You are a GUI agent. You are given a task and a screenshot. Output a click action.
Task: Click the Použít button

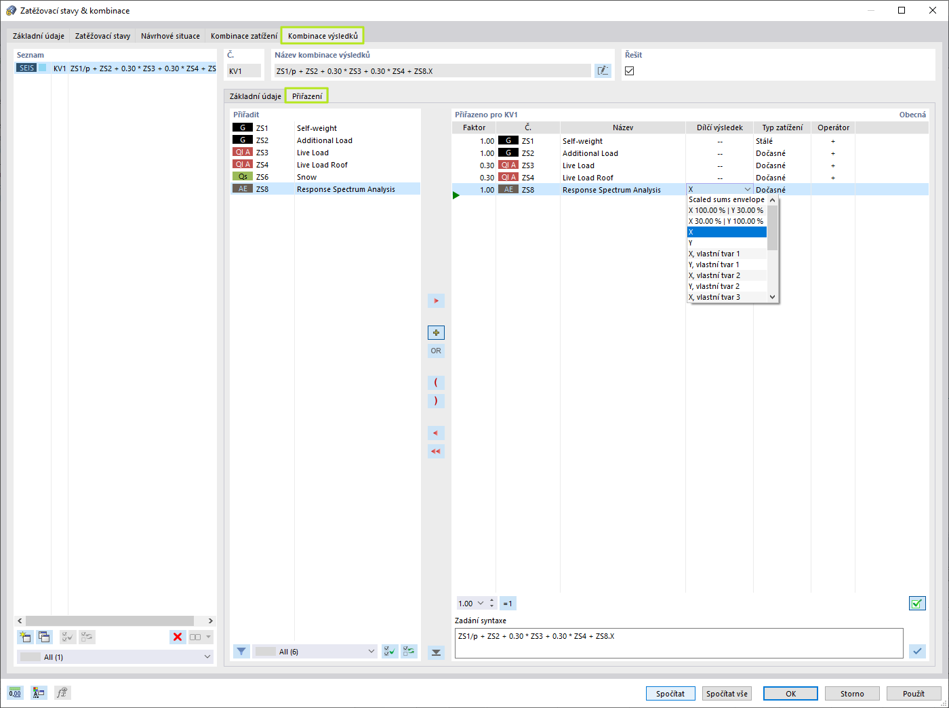click(914, 693)
